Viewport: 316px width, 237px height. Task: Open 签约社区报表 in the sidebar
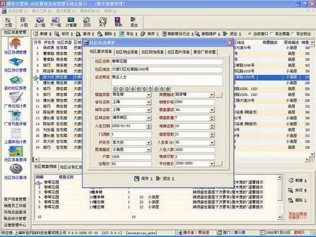(x=16, y=83)
